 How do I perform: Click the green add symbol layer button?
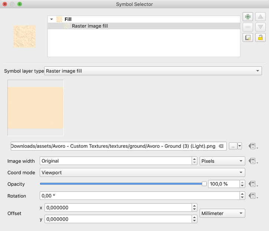tap(248, 17)
